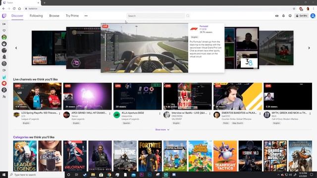Viewport: 317px width, 178px height.
Task: Open the LCS channel avatar
Action: 16,115
